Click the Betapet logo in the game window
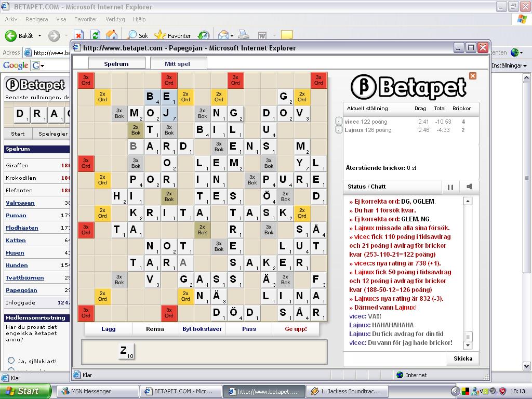 pyautogui.click(x=408, y=87)
